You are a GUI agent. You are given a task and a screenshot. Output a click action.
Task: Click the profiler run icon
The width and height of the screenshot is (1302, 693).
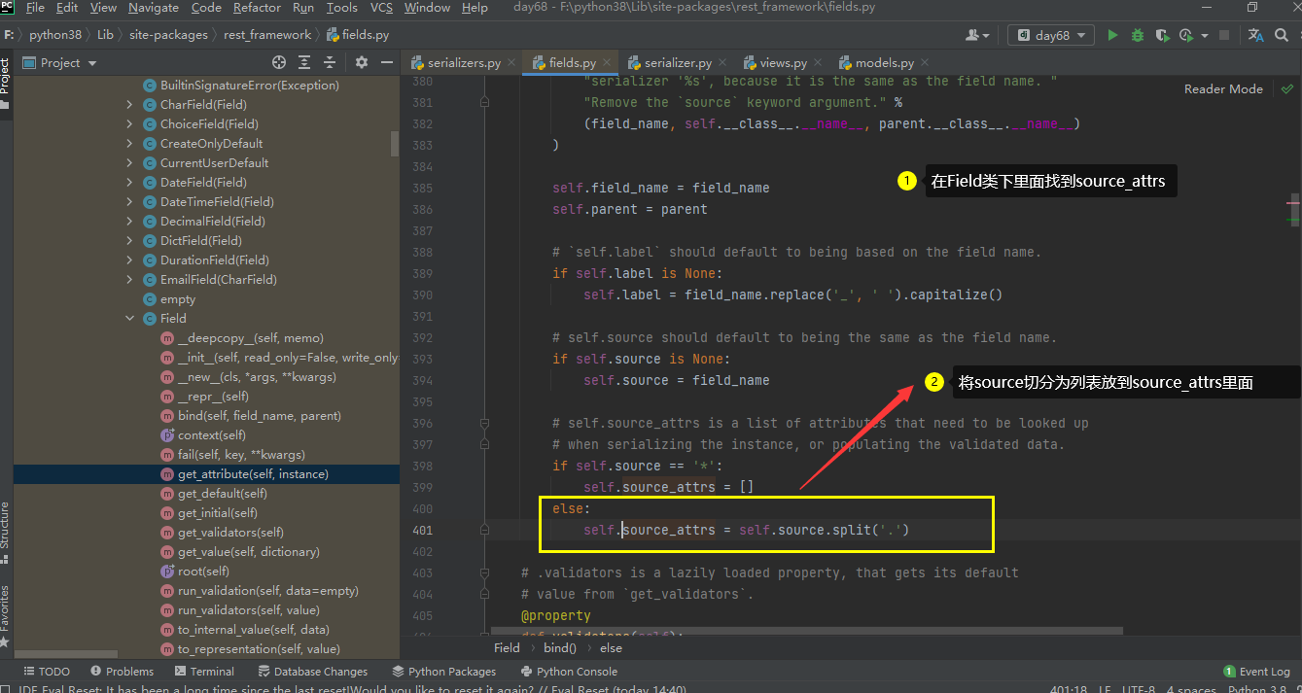[1185, 35]
